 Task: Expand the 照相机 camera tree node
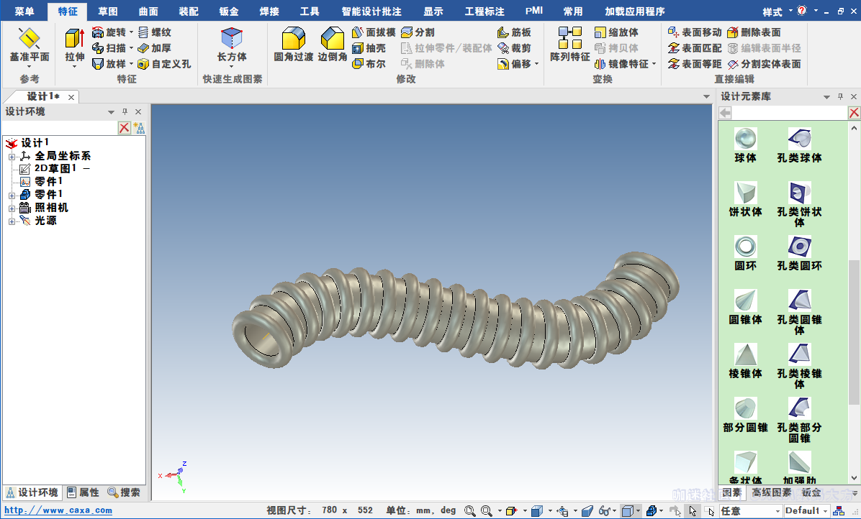(x=12, y=208)
